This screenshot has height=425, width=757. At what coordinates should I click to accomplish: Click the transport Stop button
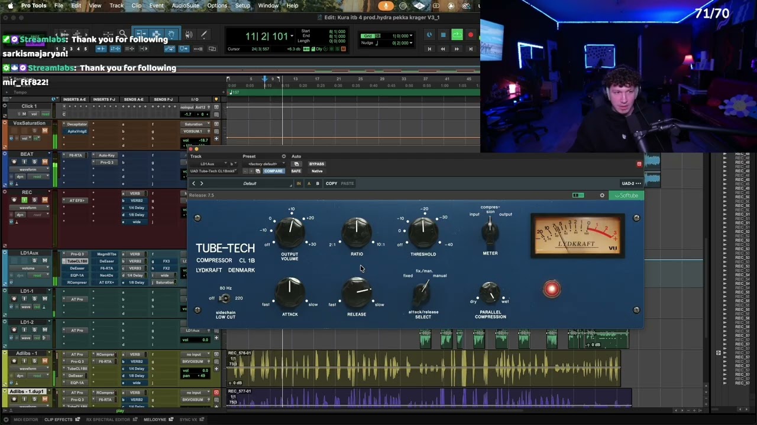(443, 35)
